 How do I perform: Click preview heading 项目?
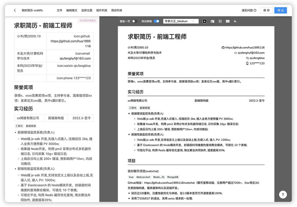pos(132,161)
